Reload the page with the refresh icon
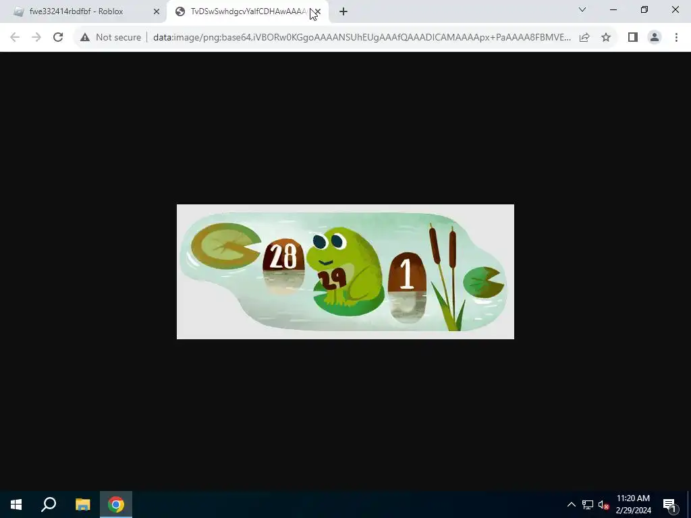 (x=58, y=38)
